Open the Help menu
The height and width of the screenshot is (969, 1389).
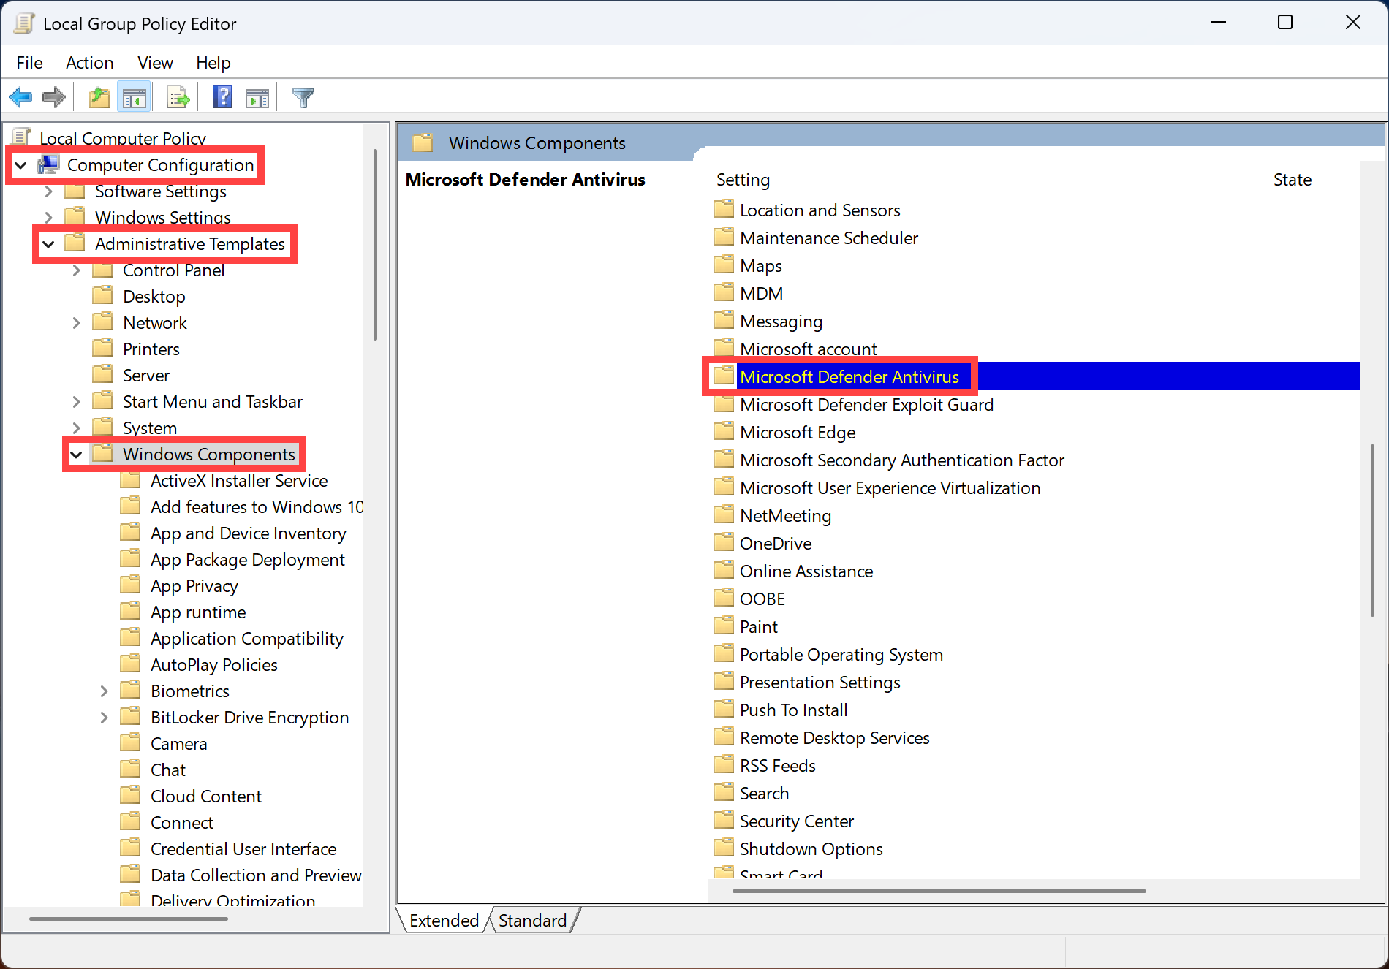213,63
